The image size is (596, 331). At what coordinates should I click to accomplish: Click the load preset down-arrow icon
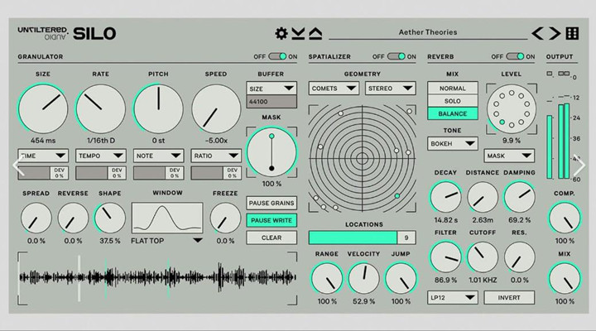pos(298,34)
